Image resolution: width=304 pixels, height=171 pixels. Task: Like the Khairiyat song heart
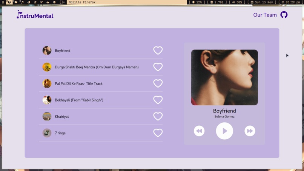tap(158, 117)
